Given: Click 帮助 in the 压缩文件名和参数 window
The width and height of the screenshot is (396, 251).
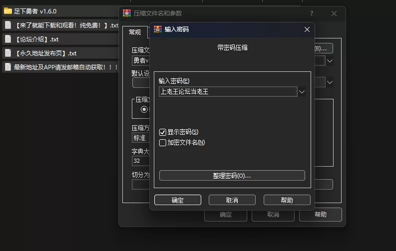Looking at the screenshot, I should [x=321, y=215].
